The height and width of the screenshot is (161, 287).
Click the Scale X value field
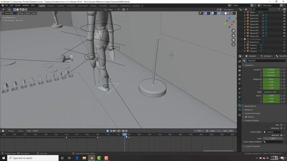tap(271, 96)
